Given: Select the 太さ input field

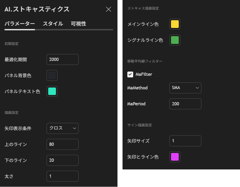Looking at the screenshot, I should tap(62, 176).
